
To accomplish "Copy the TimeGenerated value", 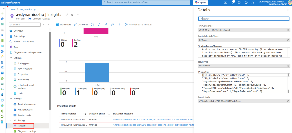I will 288,30.
